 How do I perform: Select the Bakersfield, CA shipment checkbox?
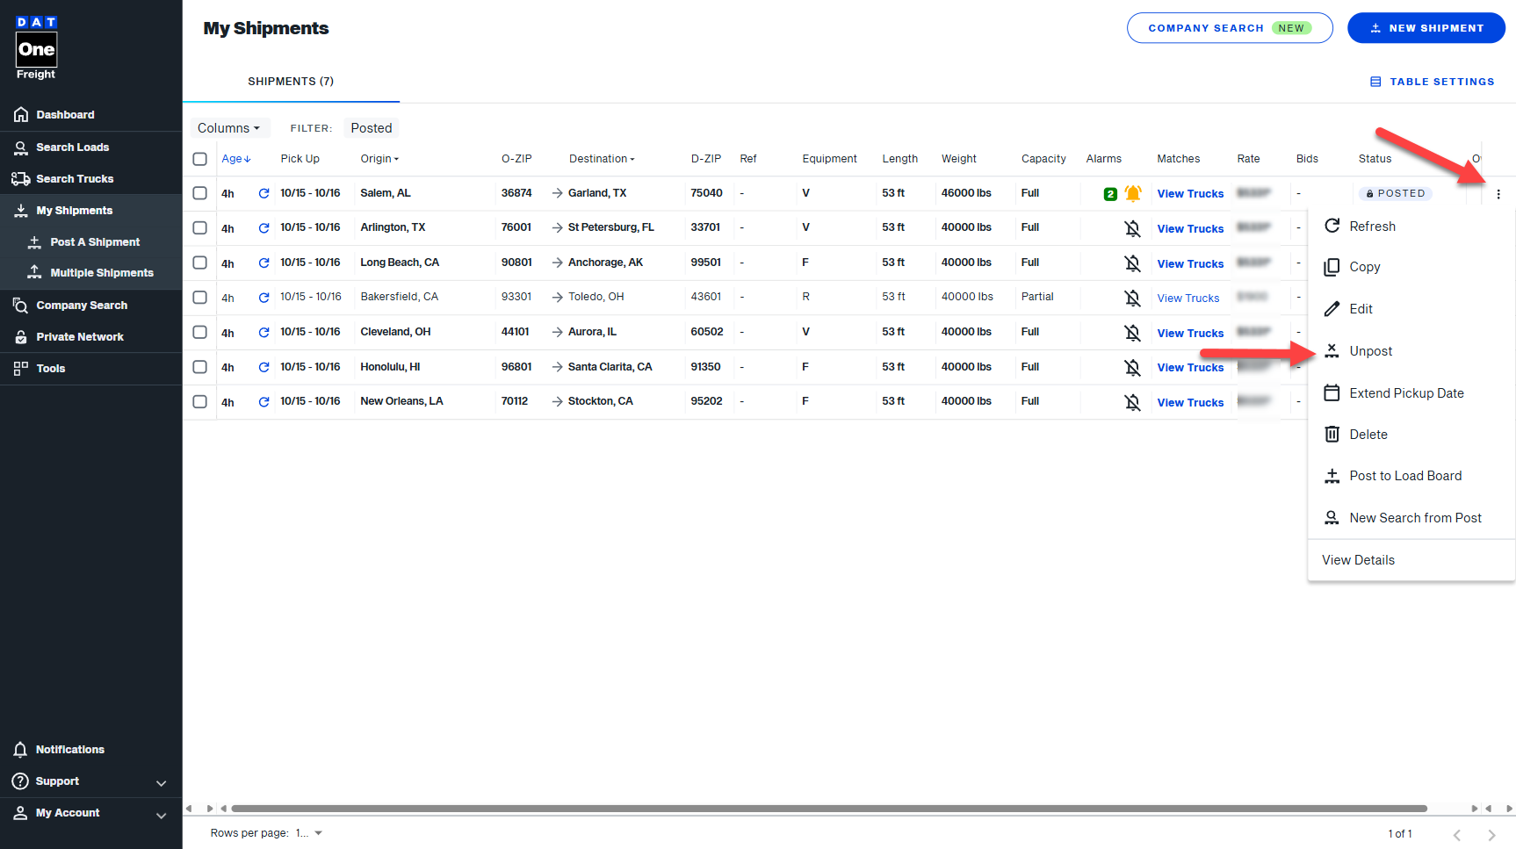(x=200, y=298)
